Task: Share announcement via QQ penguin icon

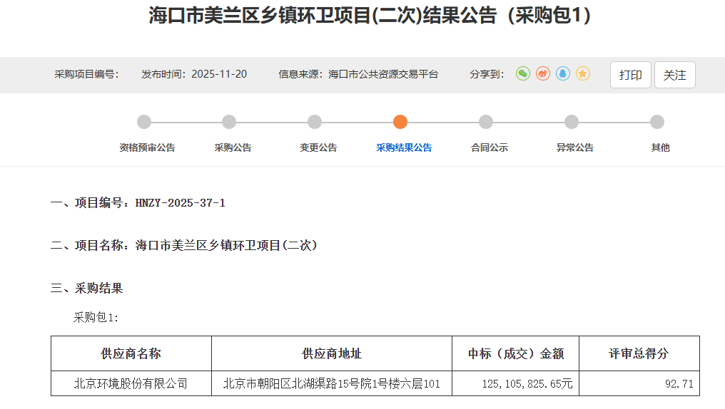Action: pos(563,74)
